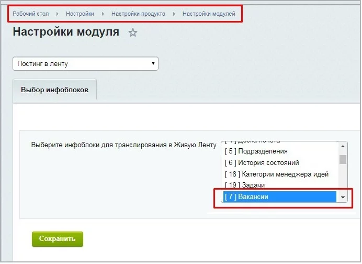Click the infoblock list scroll down arrow
Image resolution: width=362 pixels, height=264 pixels.
343,197
